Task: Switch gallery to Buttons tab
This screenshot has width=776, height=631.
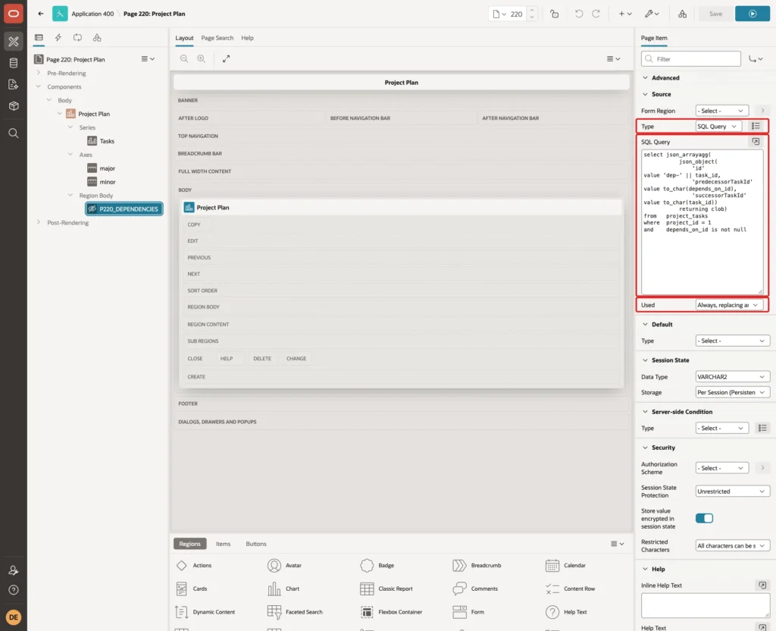Action: pyautogui.click(x=256, y=544)
